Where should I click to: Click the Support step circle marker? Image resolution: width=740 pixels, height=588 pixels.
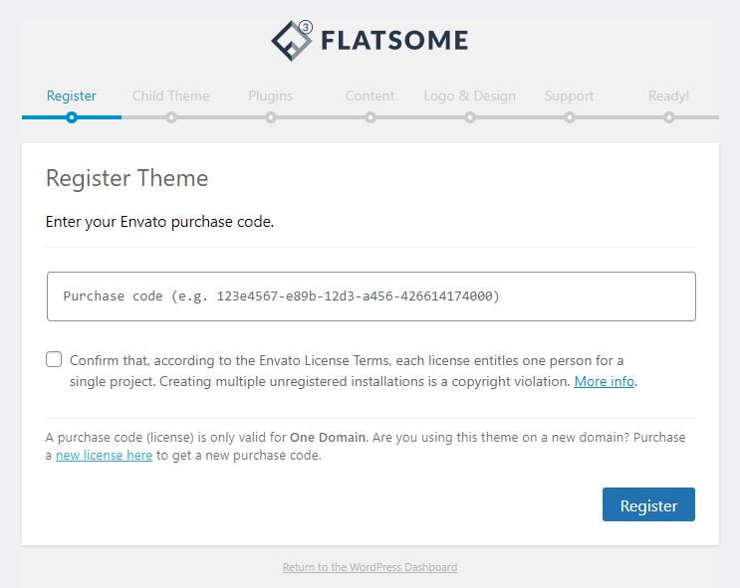coord(570,117)
